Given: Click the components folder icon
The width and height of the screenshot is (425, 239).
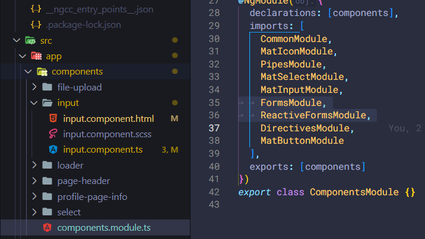Looking at the screenshot, I should coord(42,72).
